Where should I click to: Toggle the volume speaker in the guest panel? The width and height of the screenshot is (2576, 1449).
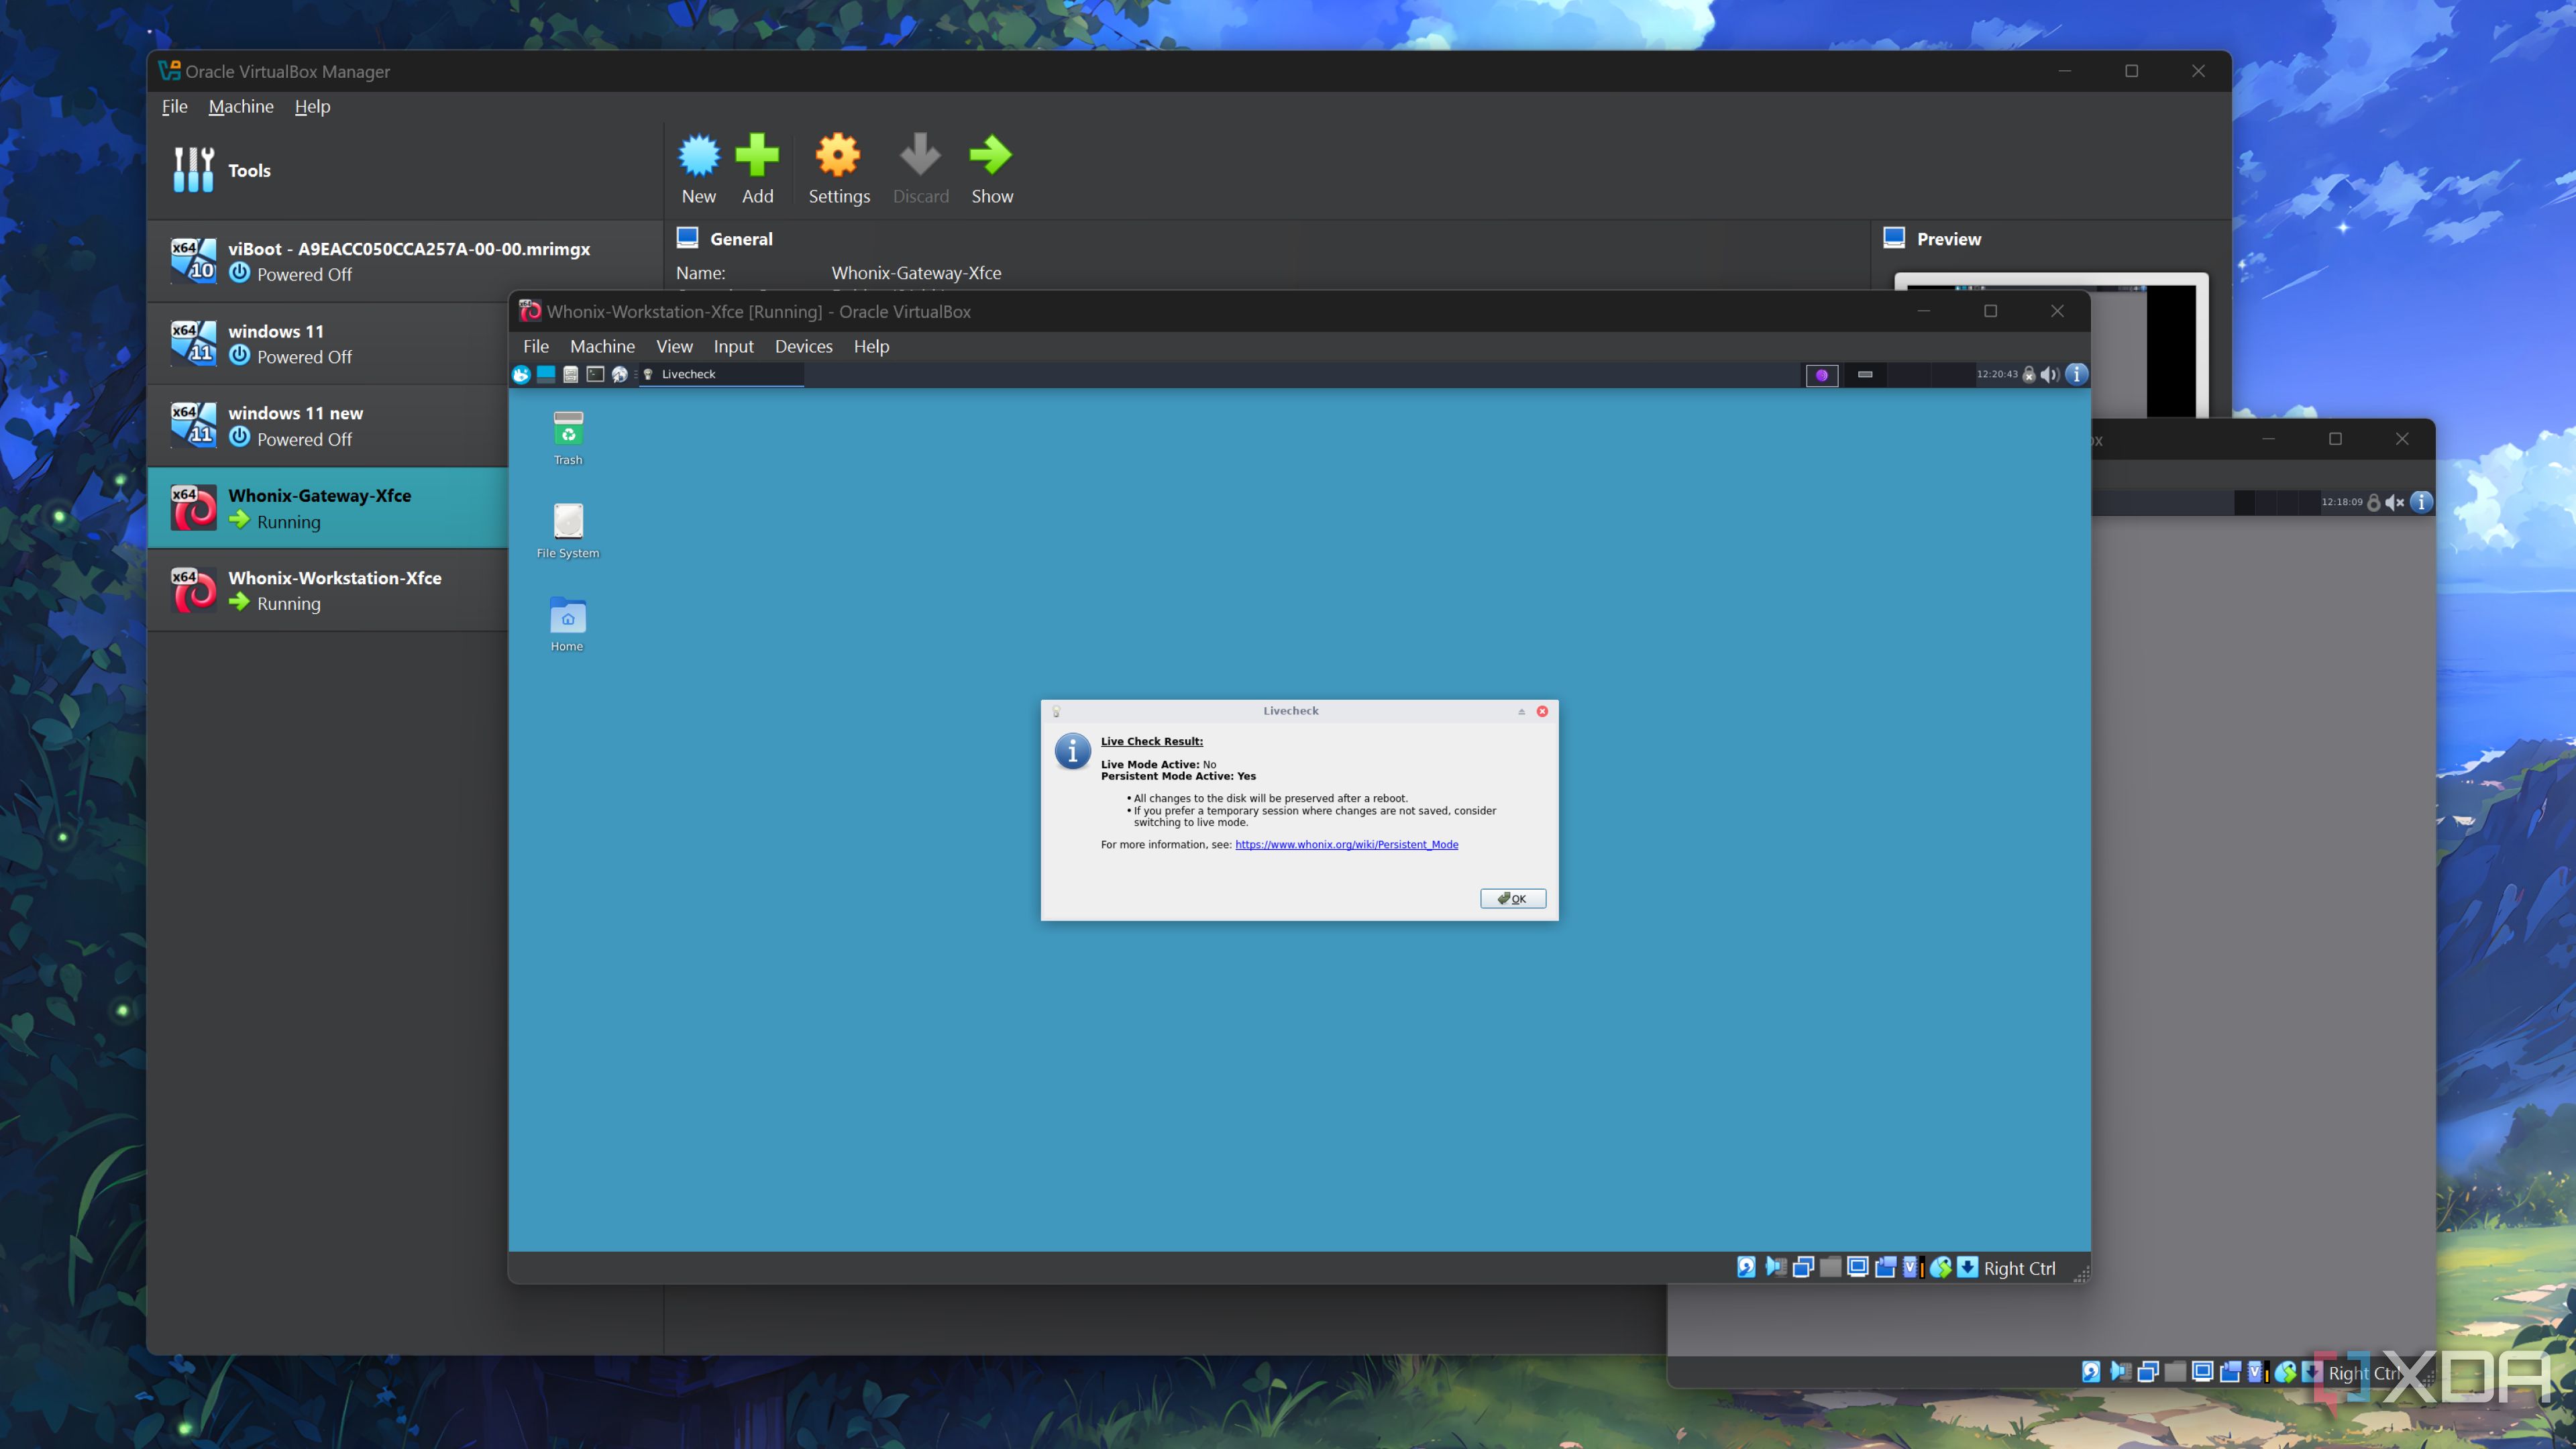point(2049,374)
